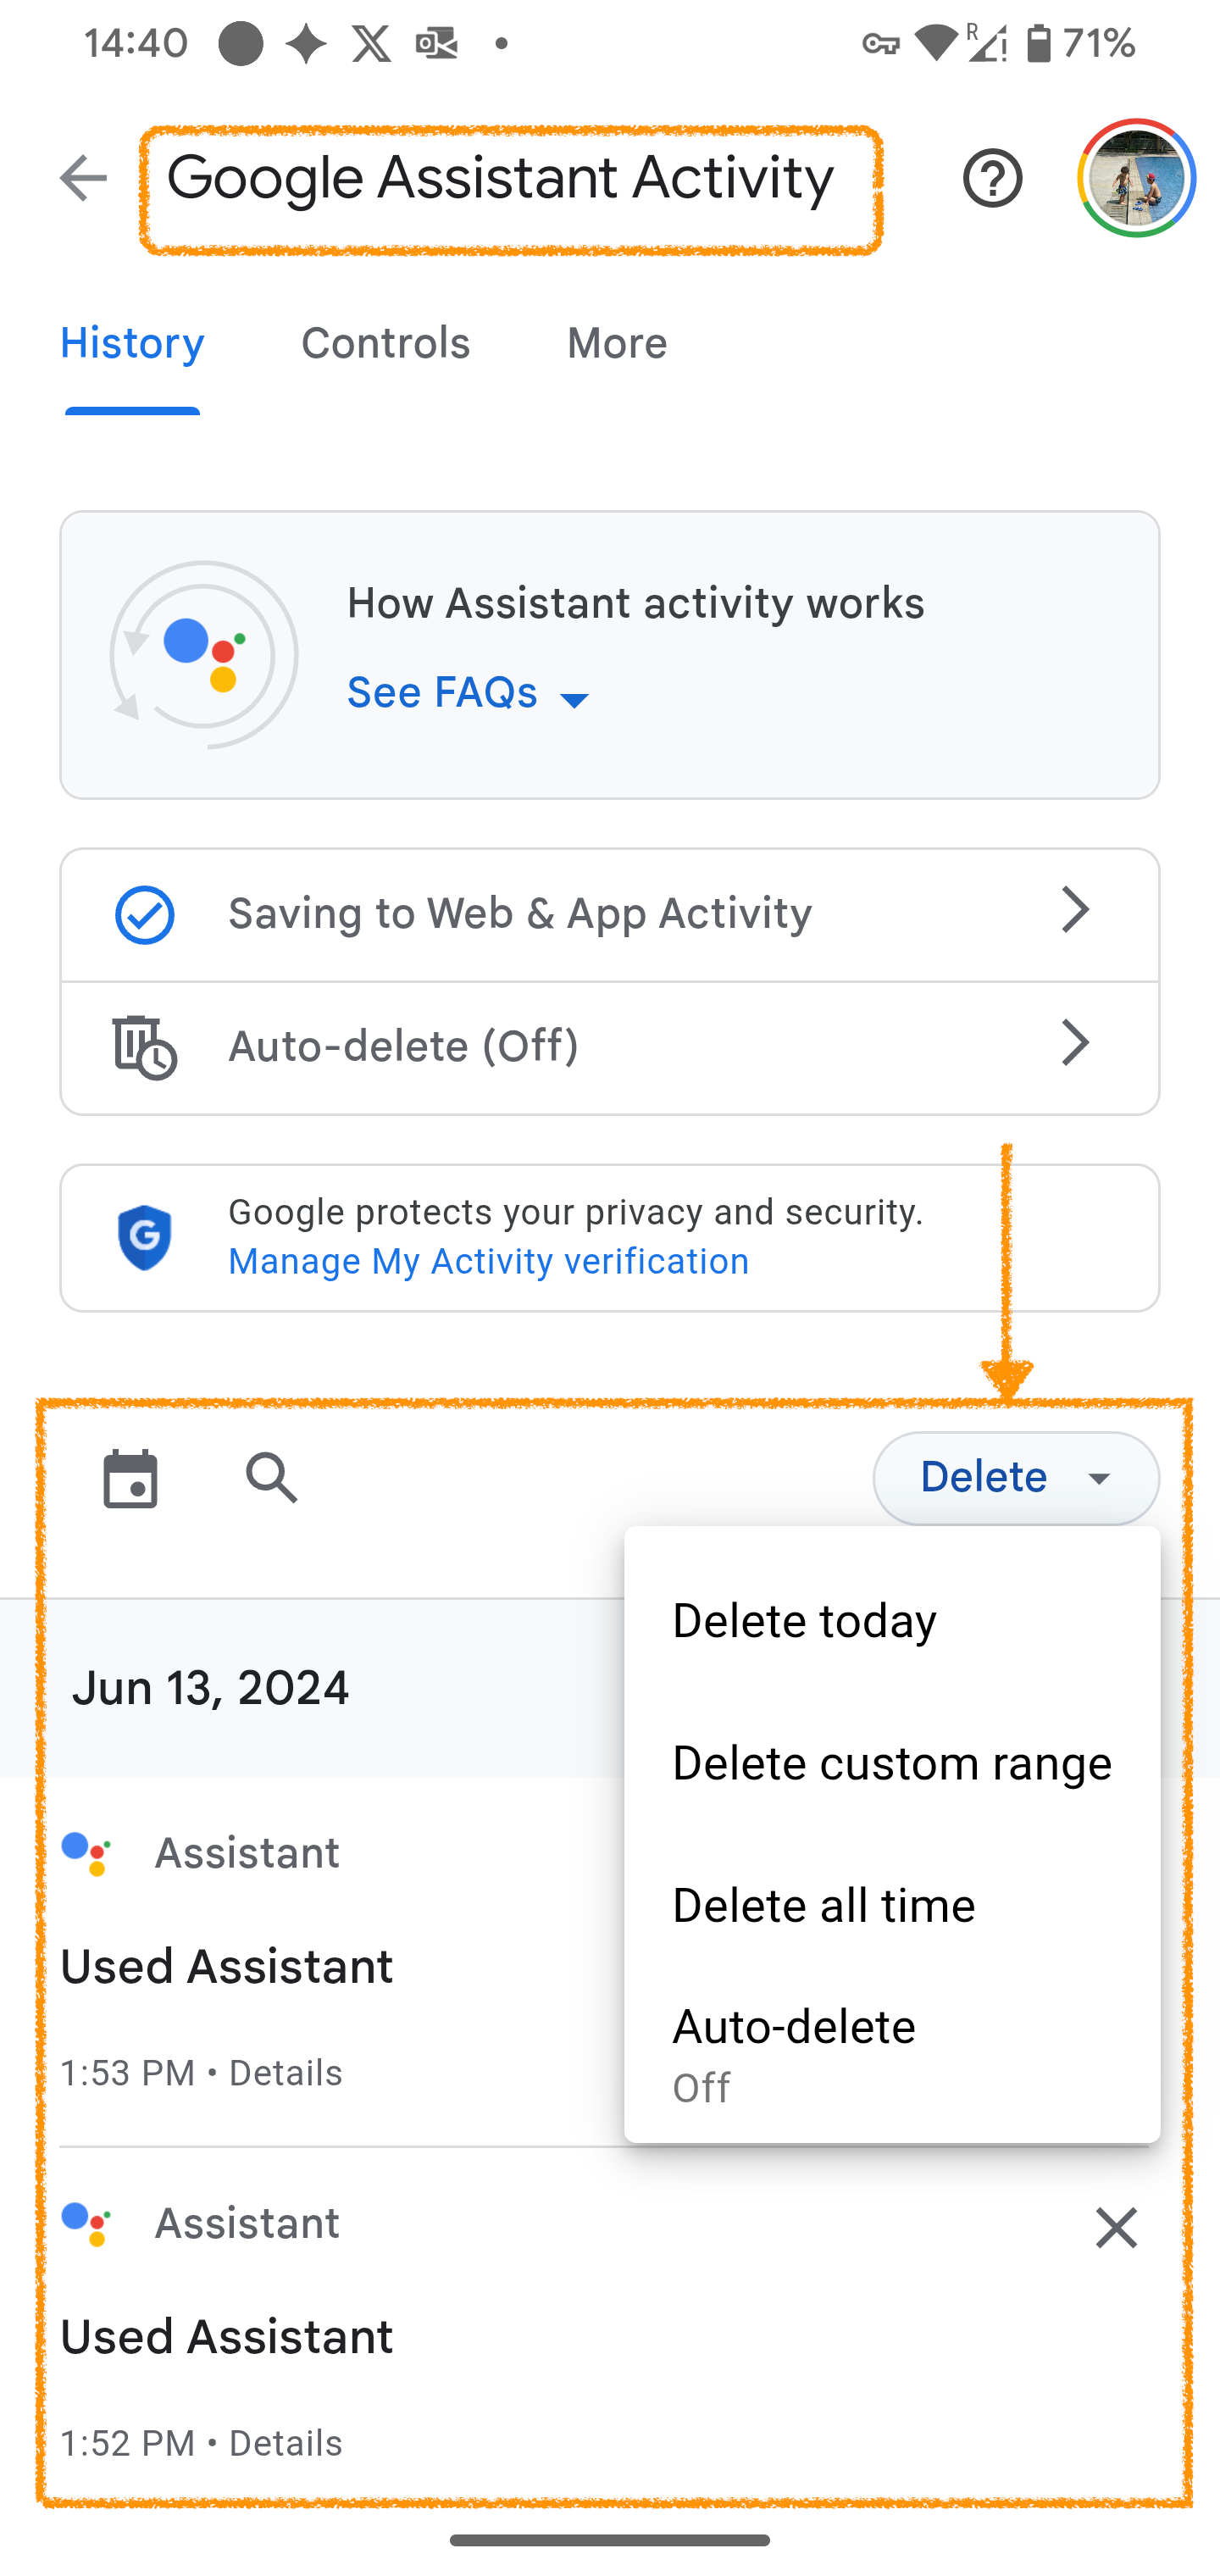
Task: Tap the Google shield privacy icon
Action: pos(145,1237)
